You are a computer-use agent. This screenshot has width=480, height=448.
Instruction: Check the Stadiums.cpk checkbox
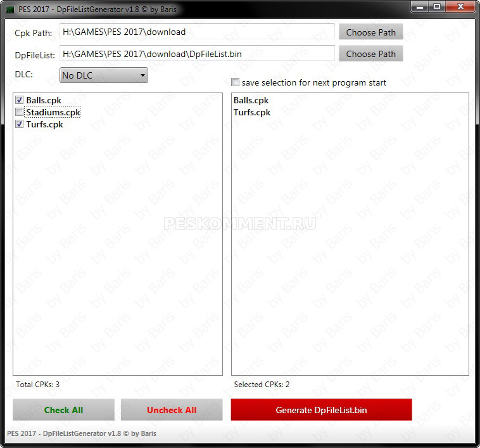[x=19, y=112]
